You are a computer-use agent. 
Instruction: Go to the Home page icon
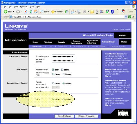click(36, 12)
